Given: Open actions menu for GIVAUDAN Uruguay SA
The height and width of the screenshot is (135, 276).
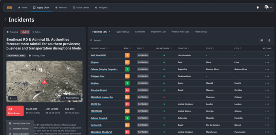Looking at the screenshot, I should pos(267,97).
